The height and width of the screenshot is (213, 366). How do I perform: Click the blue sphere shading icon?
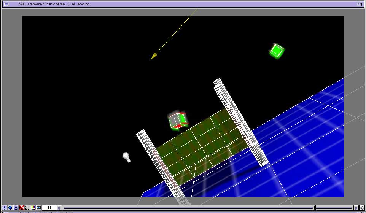[x=10, y=208]
